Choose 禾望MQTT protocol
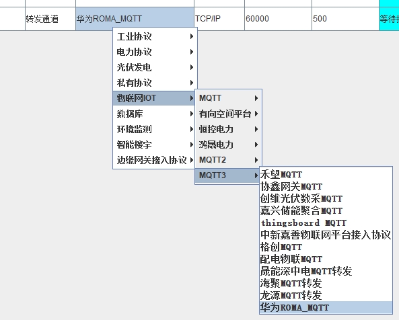The image size is (399, 320). 326,174
